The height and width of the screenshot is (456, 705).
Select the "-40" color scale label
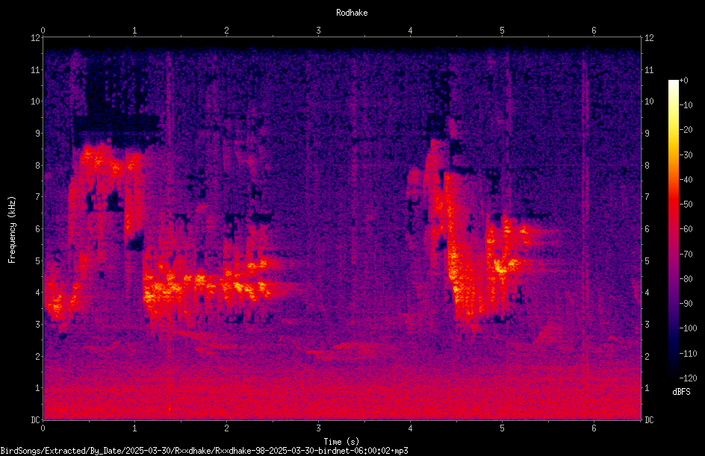(x=686, y=180)
